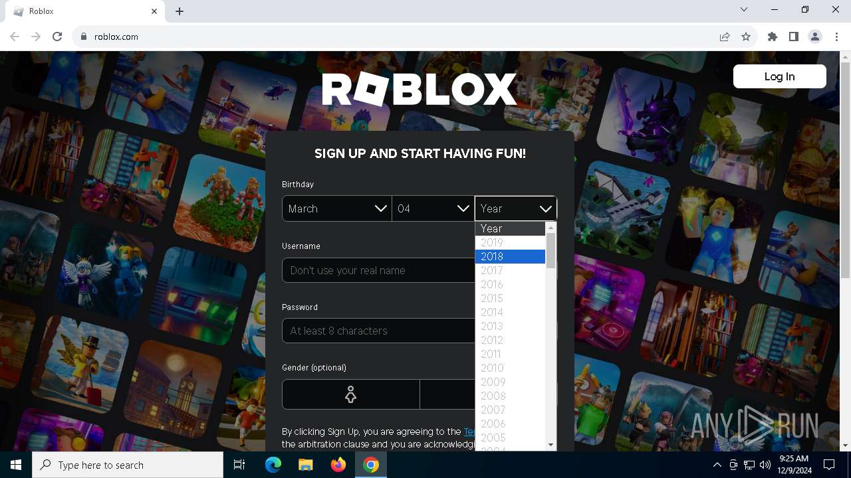The image size is (851, 478).
Task: Select year 2010 option
Action: click(511, 368)
